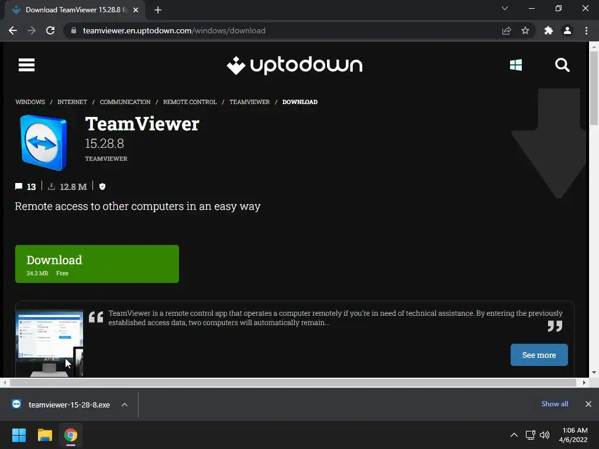Open the clock showing 1:06 AM
599x449 pixels.
click(x=573, y=435)
